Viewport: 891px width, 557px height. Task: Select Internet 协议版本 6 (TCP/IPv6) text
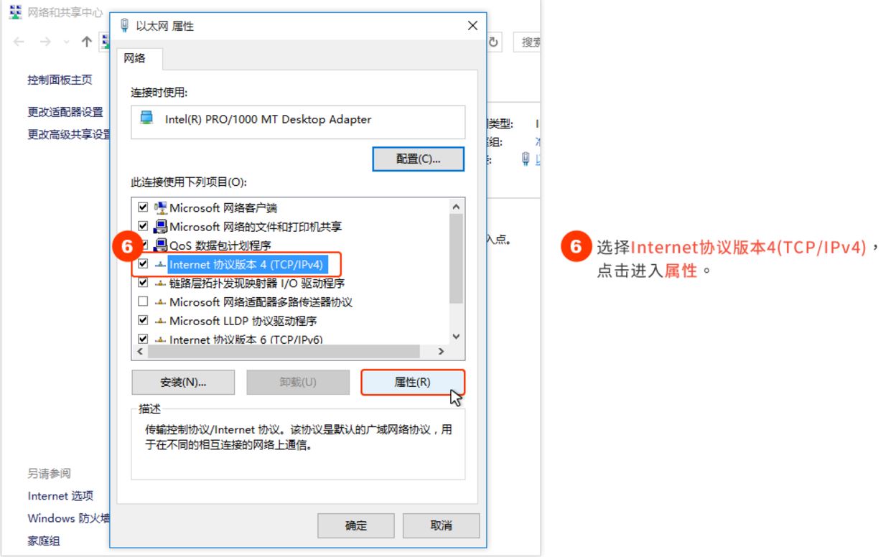point(246,339)
